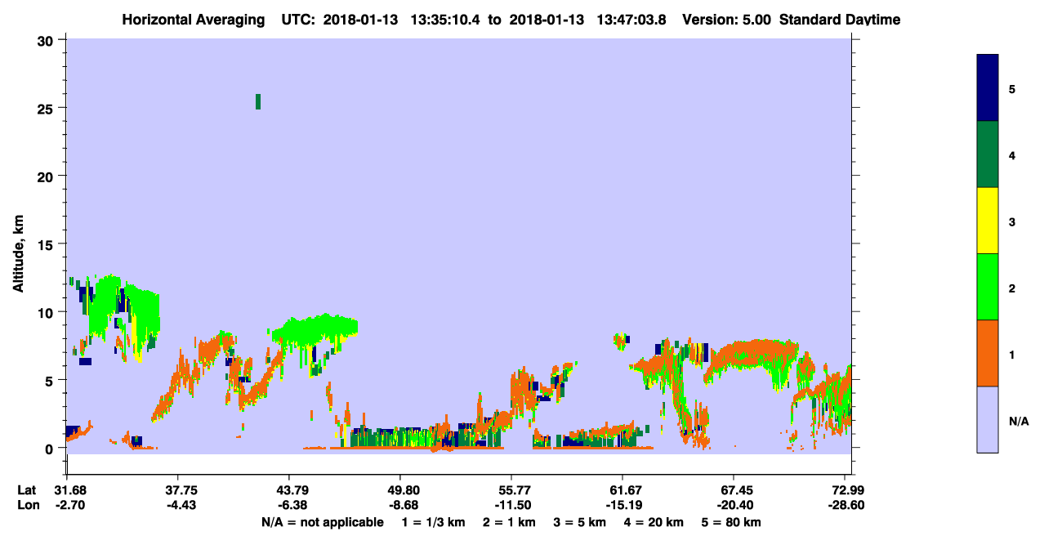Click the '1 = 1/3 km' legend entry
The height and width of the screenshot is (545, 1062).
click(x=433, y=522)
